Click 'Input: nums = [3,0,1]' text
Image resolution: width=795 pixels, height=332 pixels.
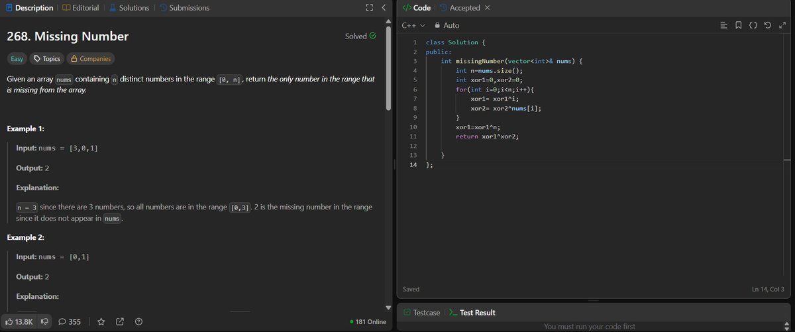[x=57, y=147]
